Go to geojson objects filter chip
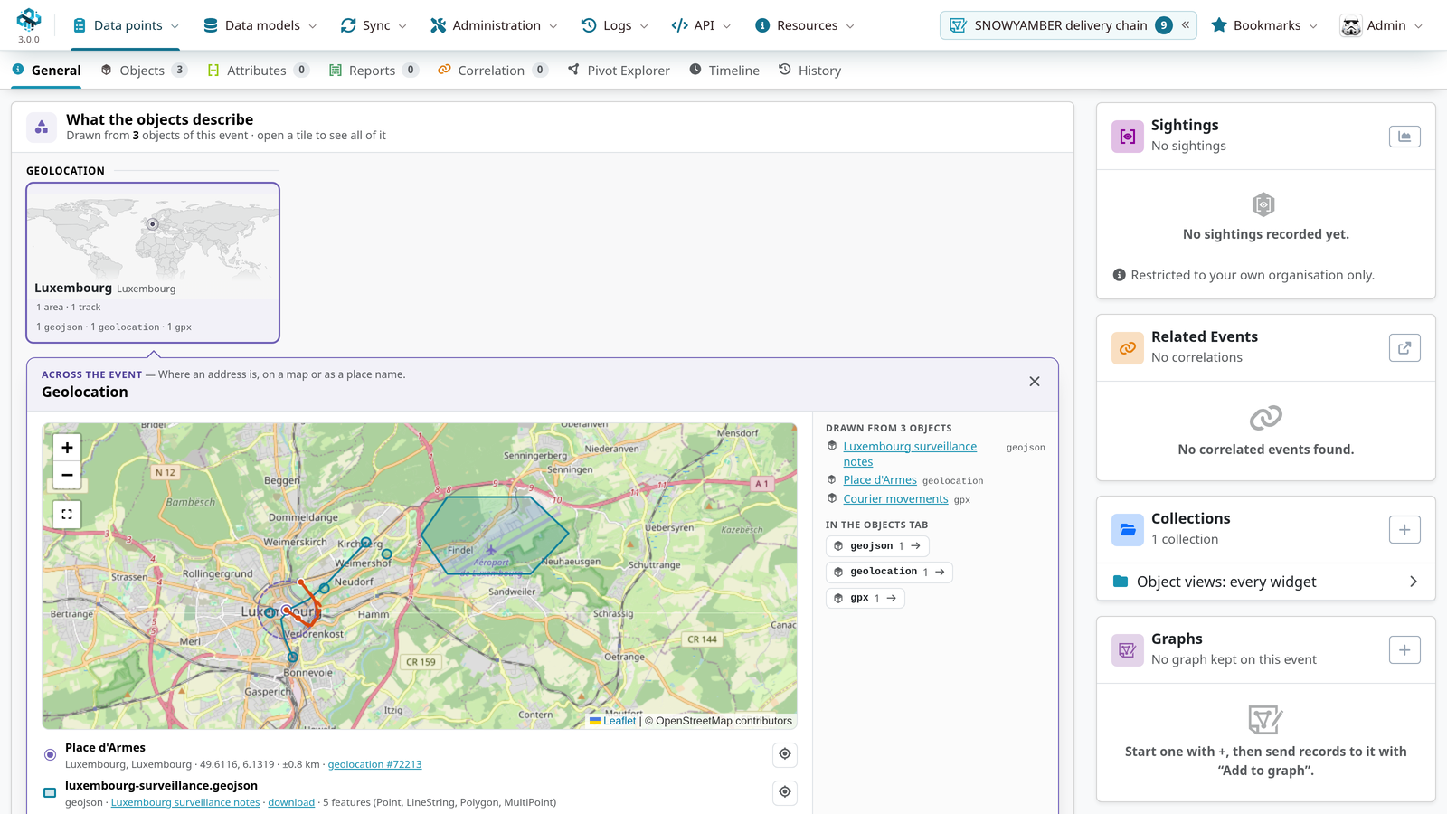1447x814 pixels. pyautogui.click(x=877, y=546)
